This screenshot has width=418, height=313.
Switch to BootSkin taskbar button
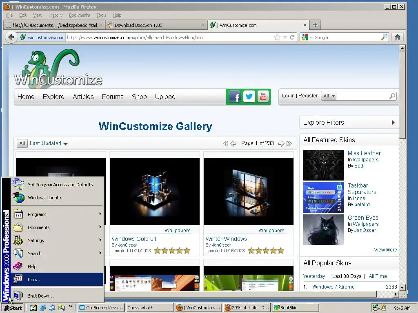[x=295, y=308]
